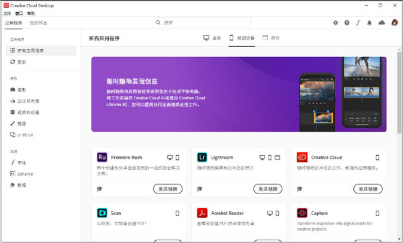Image resolution: width=403 pixels, height=243 pixels.
Task: Click the Acrobat Reader app icon
Action: point(202,213)
